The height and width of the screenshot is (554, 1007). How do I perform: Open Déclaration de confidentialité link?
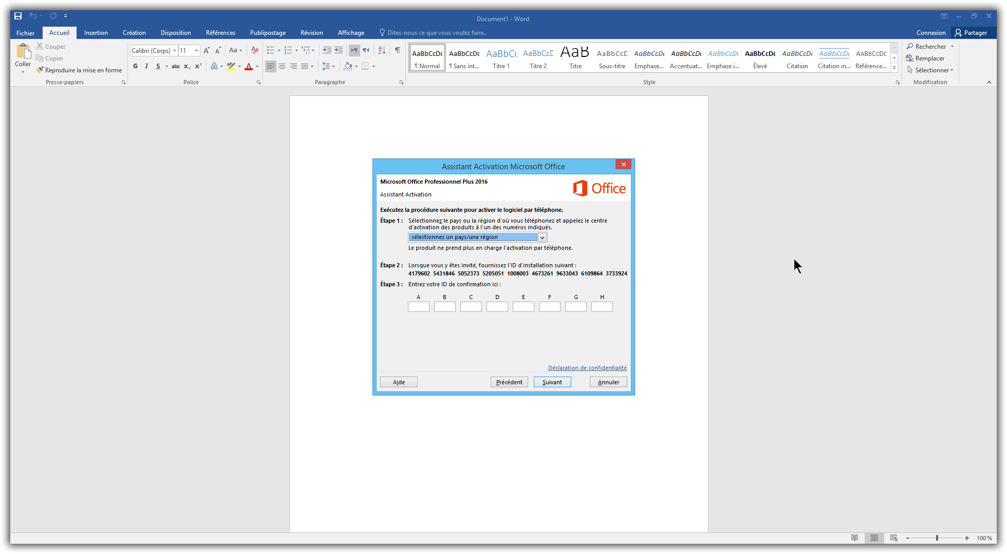coord(587,368)
